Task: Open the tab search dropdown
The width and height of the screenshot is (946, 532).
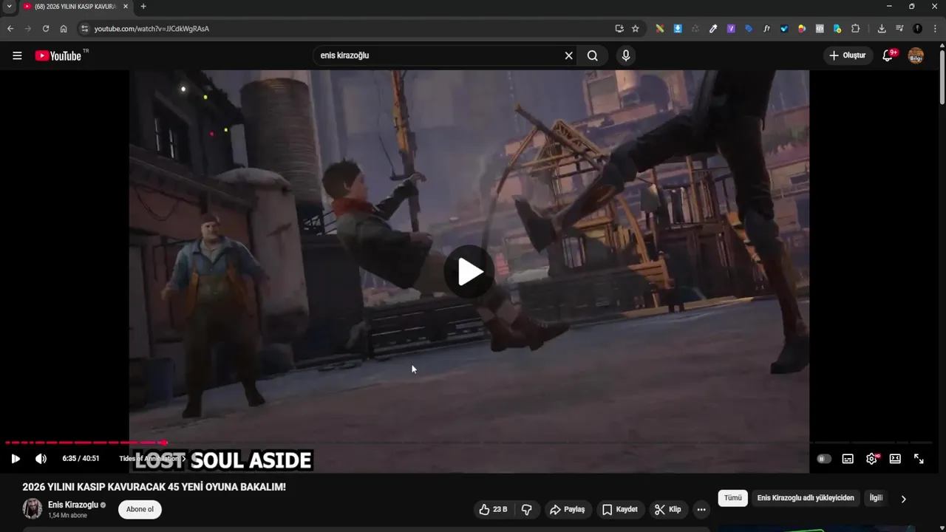Action: pyautogui.click(x=9, y=7)
